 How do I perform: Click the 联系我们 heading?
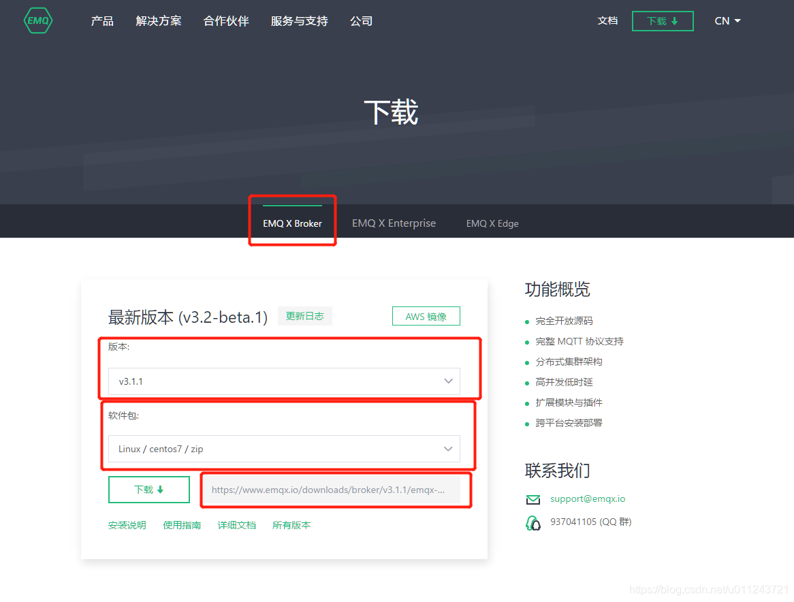(558, 471)
